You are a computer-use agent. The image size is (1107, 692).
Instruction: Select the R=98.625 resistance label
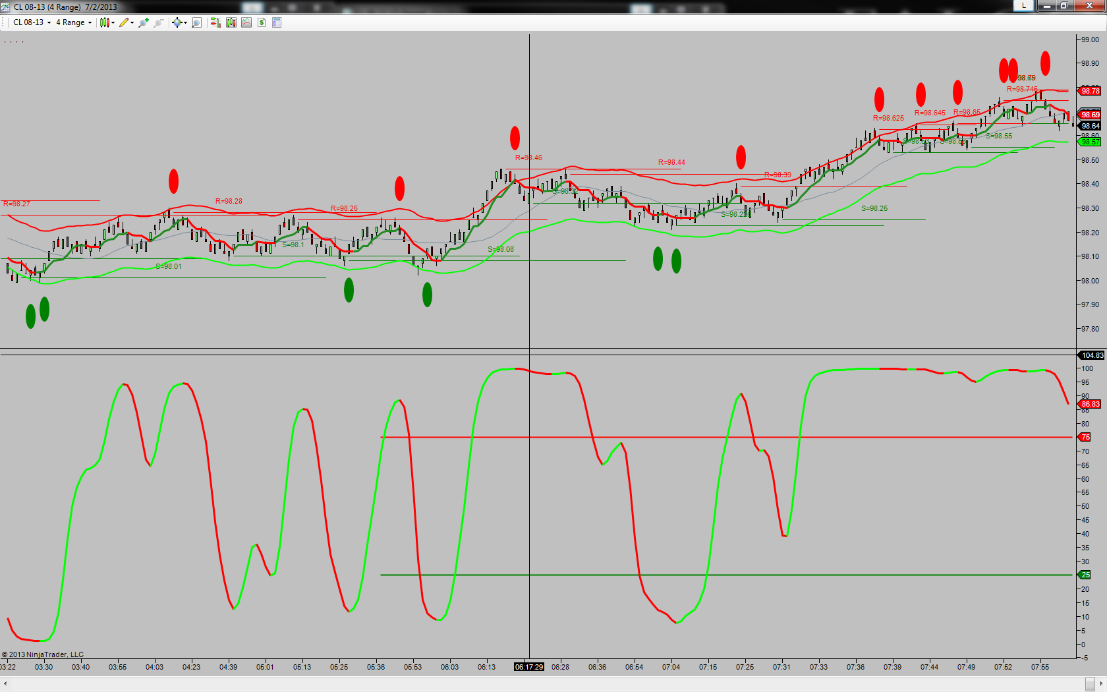pyautogui.click(x=888, y=118)
